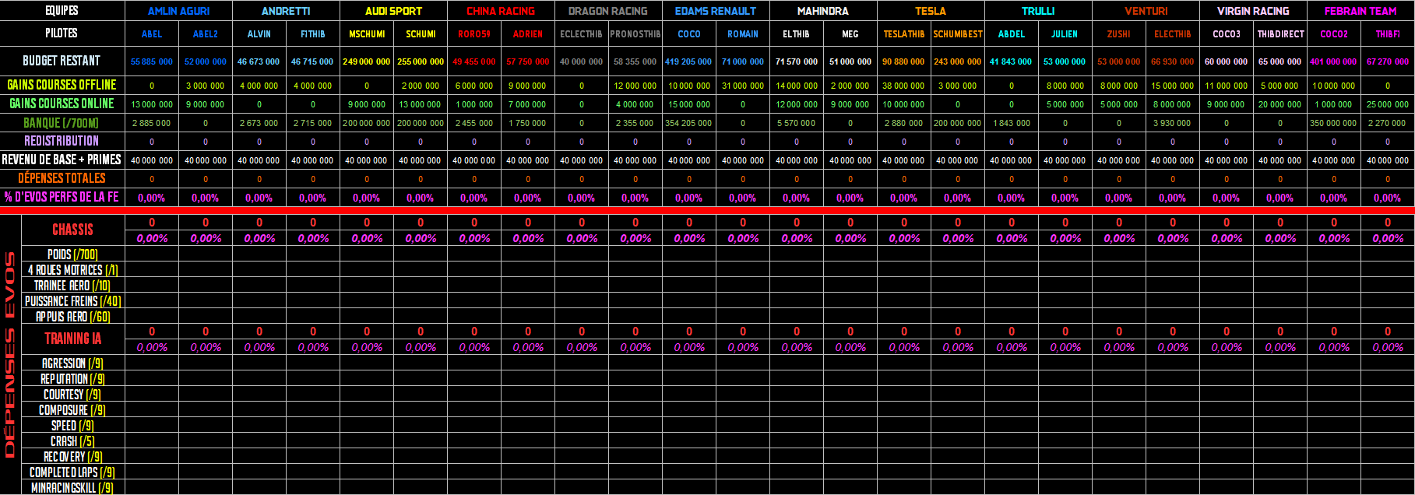Click bank cell 354 205 000
This screenshot has height=495, width=1415.
point(689,123)
